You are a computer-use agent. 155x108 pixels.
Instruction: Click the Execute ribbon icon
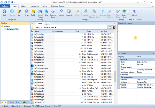[103, 11]
